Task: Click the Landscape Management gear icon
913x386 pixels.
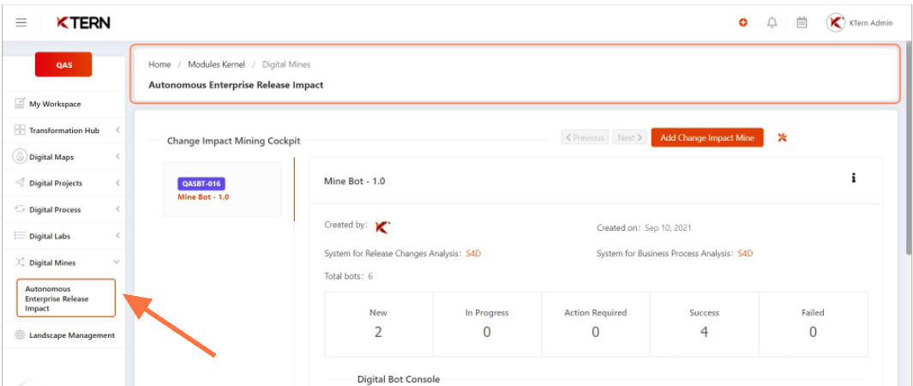Action: (x=20, y=335)
